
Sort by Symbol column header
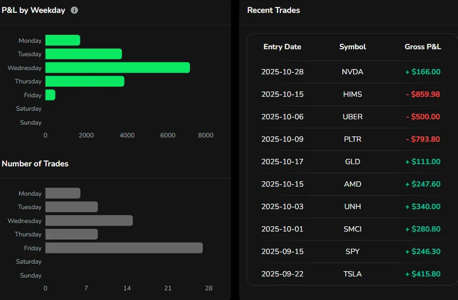point(353,47)
